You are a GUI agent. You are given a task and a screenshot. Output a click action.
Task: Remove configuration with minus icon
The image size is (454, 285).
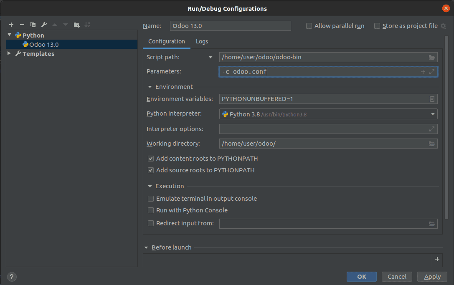pos(22,25)
